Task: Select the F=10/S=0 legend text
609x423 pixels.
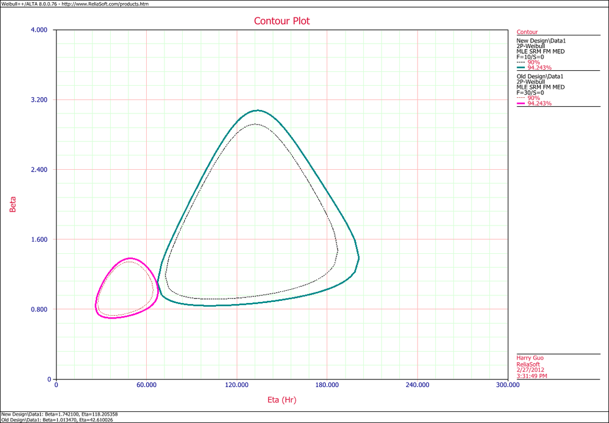Action: (x=530, y=56)
